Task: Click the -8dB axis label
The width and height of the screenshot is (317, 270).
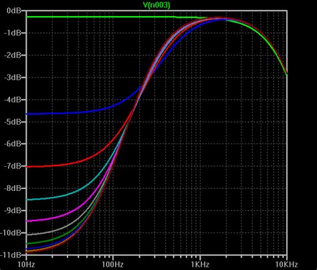Action: (x=13, y=188)
